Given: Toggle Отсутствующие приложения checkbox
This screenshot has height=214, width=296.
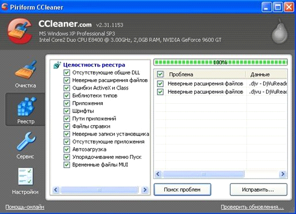Looking at the screenshot, I should tap(67, 142).
